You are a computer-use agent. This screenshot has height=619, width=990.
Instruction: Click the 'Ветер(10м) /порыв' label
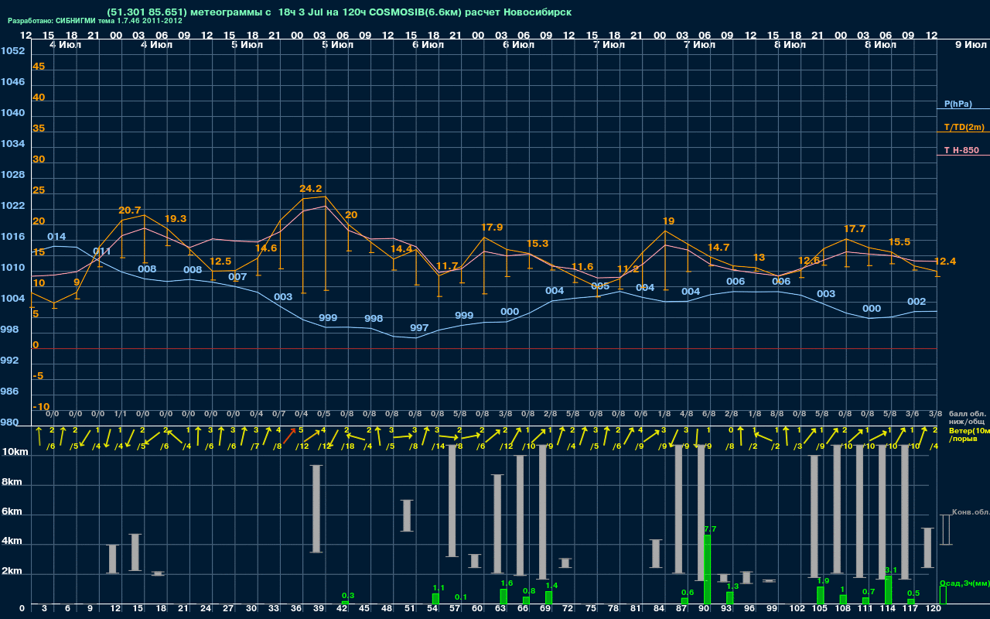pos(969,434)
